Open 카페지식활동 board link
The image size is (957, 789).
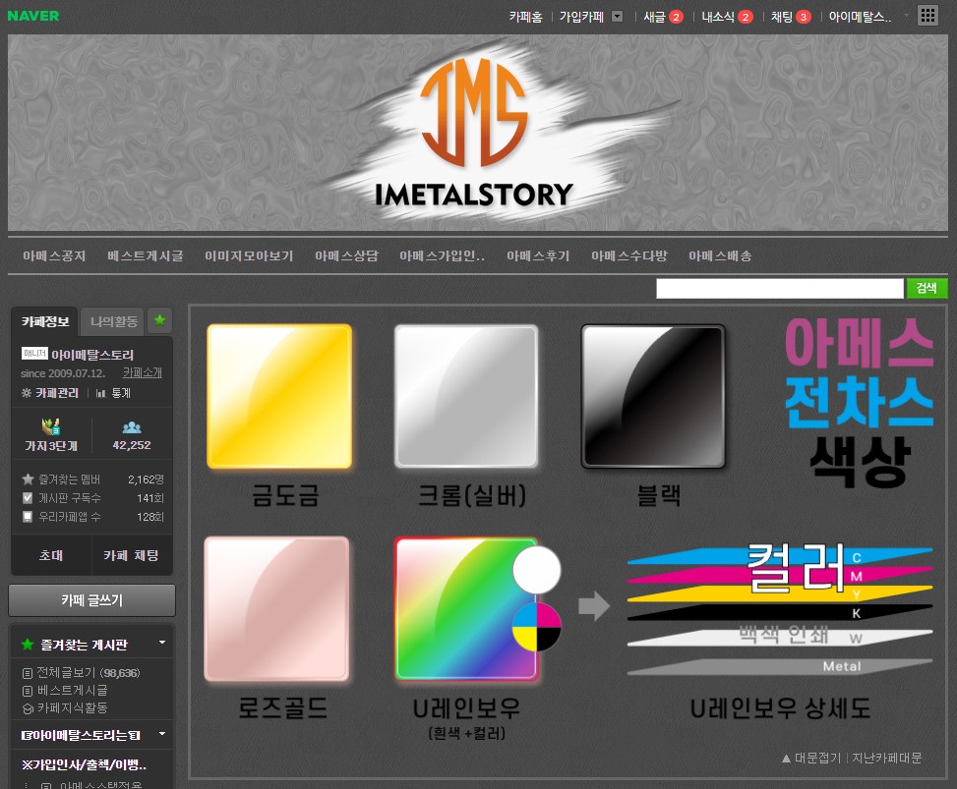point(73,707)
